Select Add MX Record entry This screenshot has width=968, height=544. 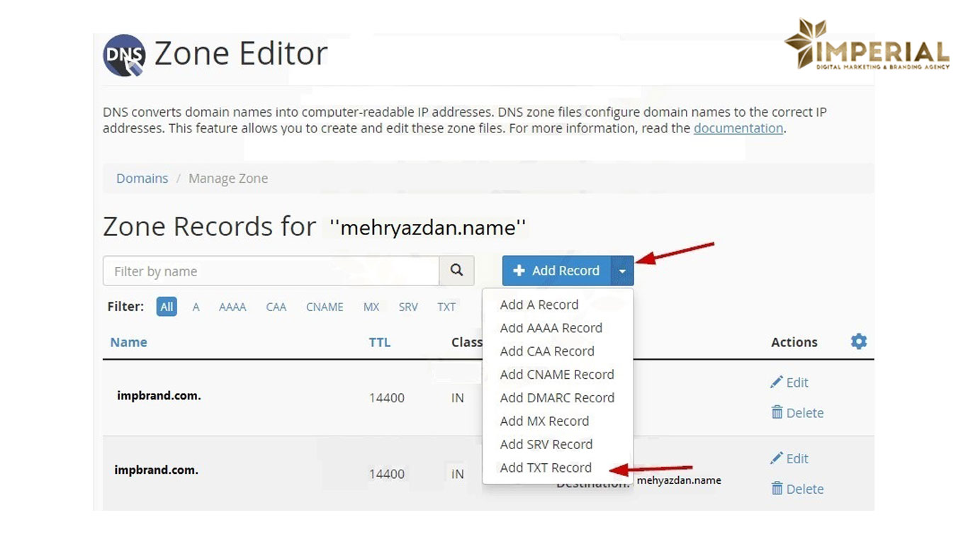[544, 421]
